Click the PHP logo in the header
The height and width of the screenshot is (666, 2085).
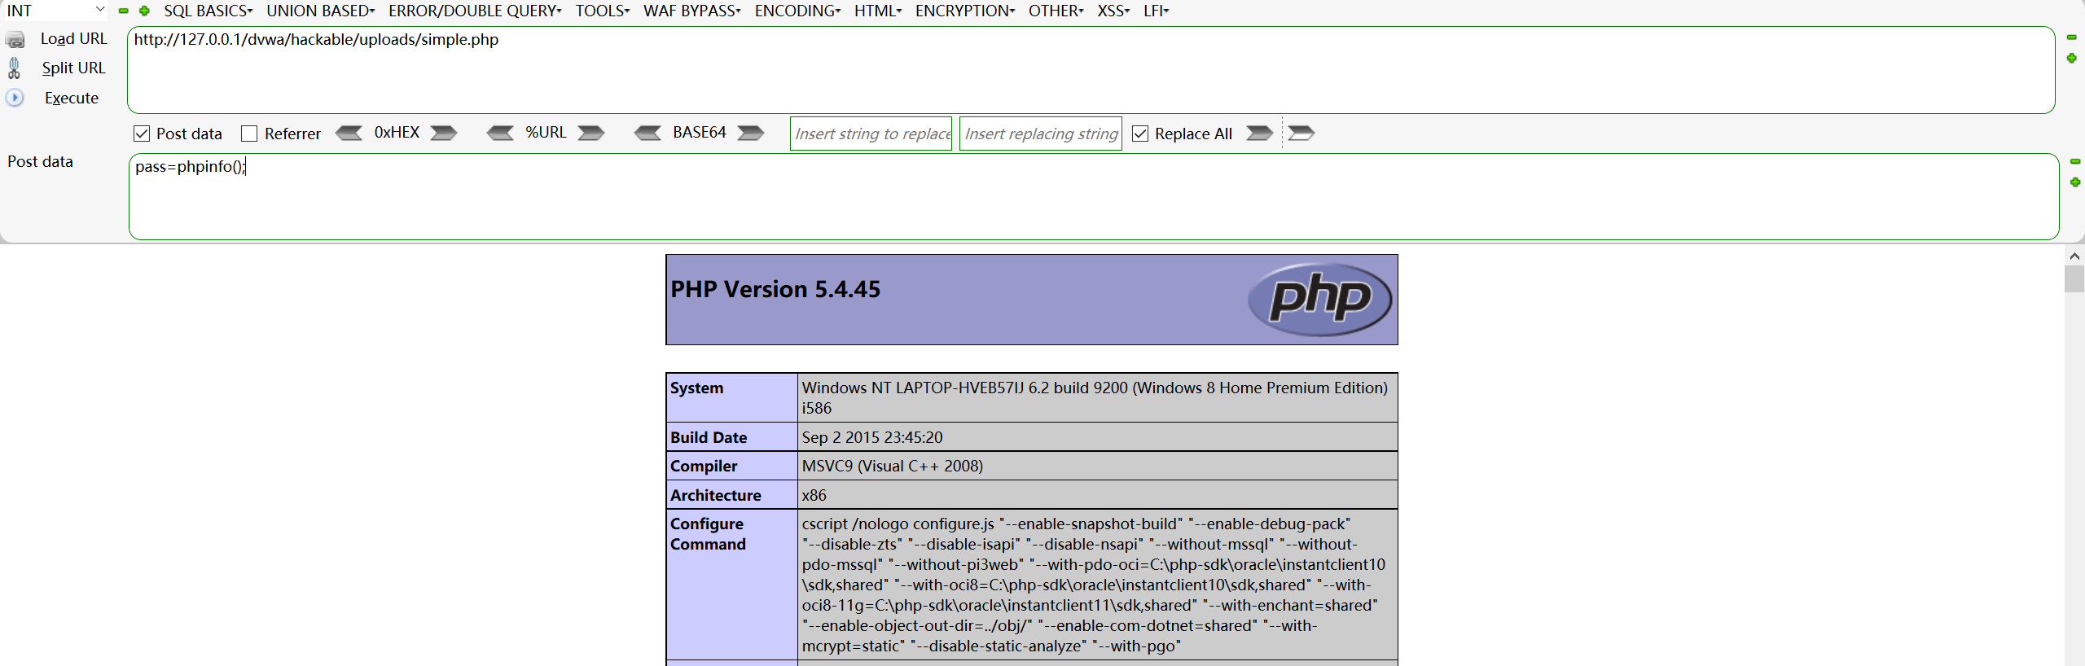point(1319,299)
